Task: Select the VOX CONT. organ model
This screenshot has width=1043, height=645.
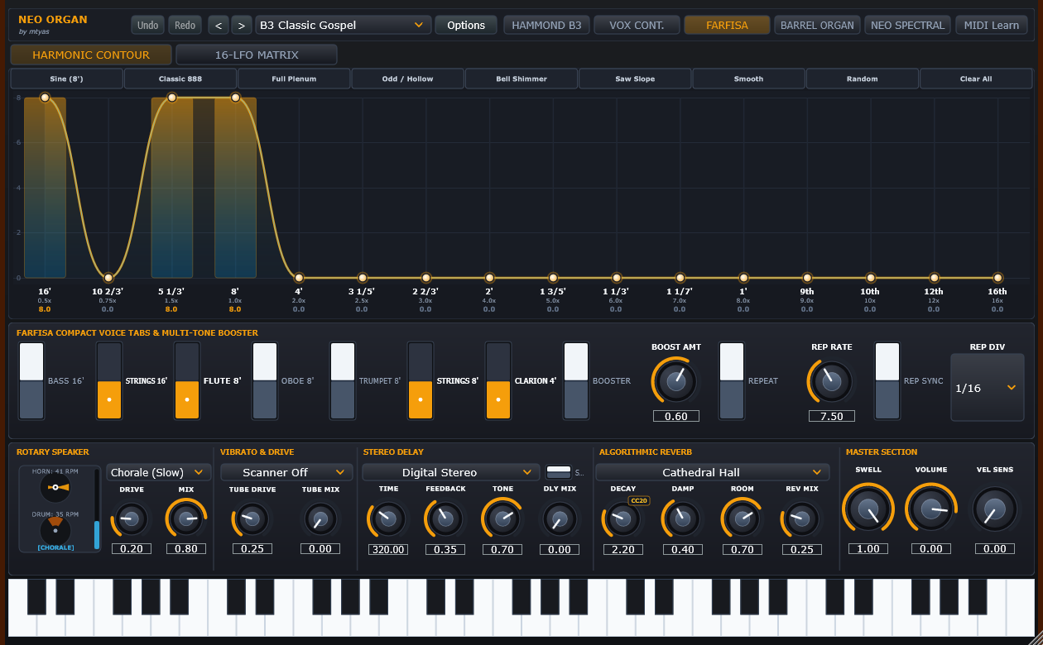Action: click(637, 25)
